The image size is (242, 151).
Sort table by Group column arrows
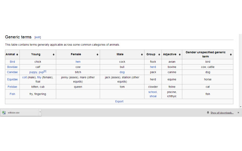pyautogui.click(x=159, y=54)
